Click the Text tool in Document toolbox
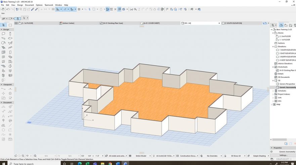This screenshot has height=165, width=296. 3,116
